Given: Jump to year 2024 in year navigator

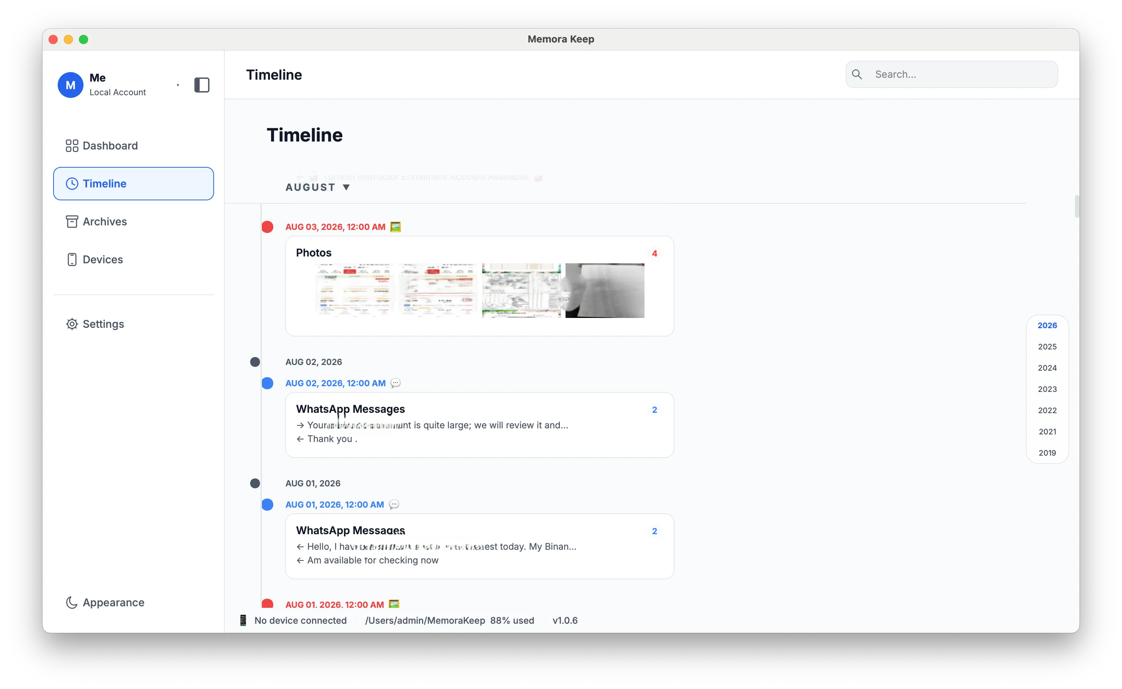Looking at the screenshot, I should [x=1047, y=368].
